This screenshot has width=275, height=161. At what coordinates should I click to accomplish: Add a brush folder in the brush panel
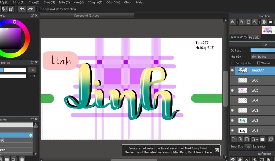(7, 159)
